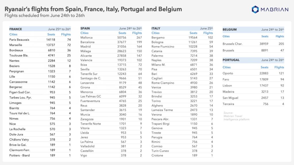
Task: Click the MABRIAN brand name text
Action: pos(274,9)
